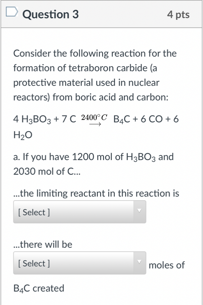Click the 'Consider the following reaction' sentence
Screen dimensions: 203x305
95,53
